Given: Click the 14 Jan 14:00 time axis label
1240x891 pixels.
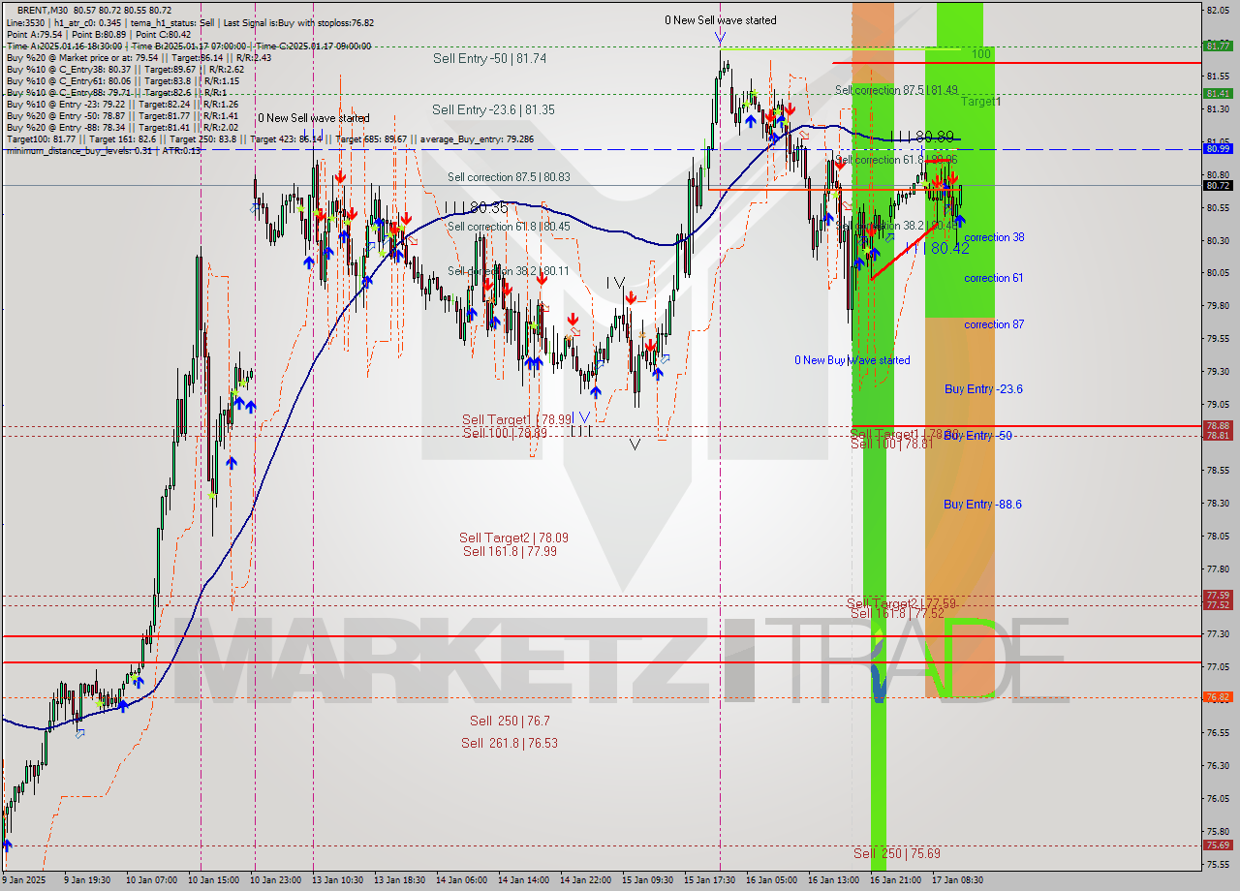Looking at the screenshot, I should pos(524,880).
